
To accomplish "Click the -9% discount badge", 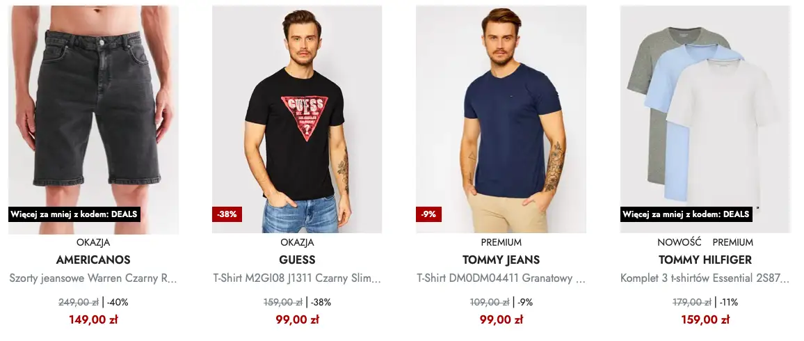I will [x=428, y=214].
